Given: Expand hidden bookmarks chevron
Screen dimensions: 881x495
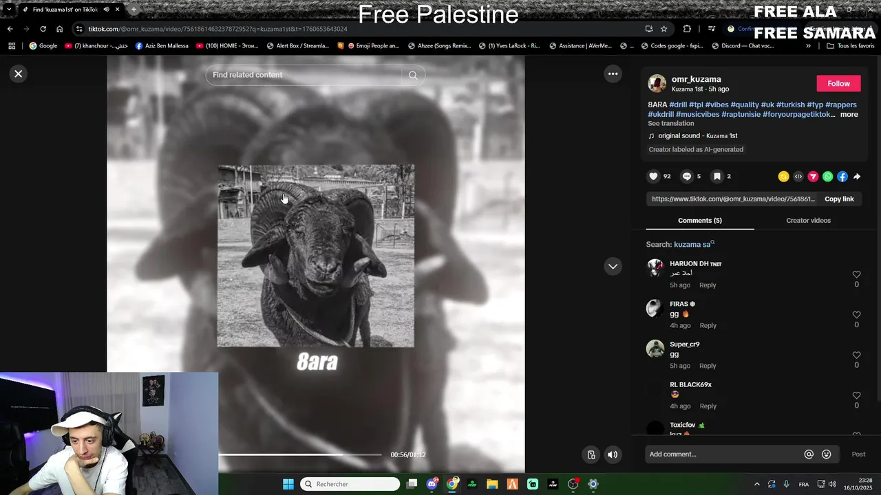Looking at the screenshot, I should click(x=808, y=46).
